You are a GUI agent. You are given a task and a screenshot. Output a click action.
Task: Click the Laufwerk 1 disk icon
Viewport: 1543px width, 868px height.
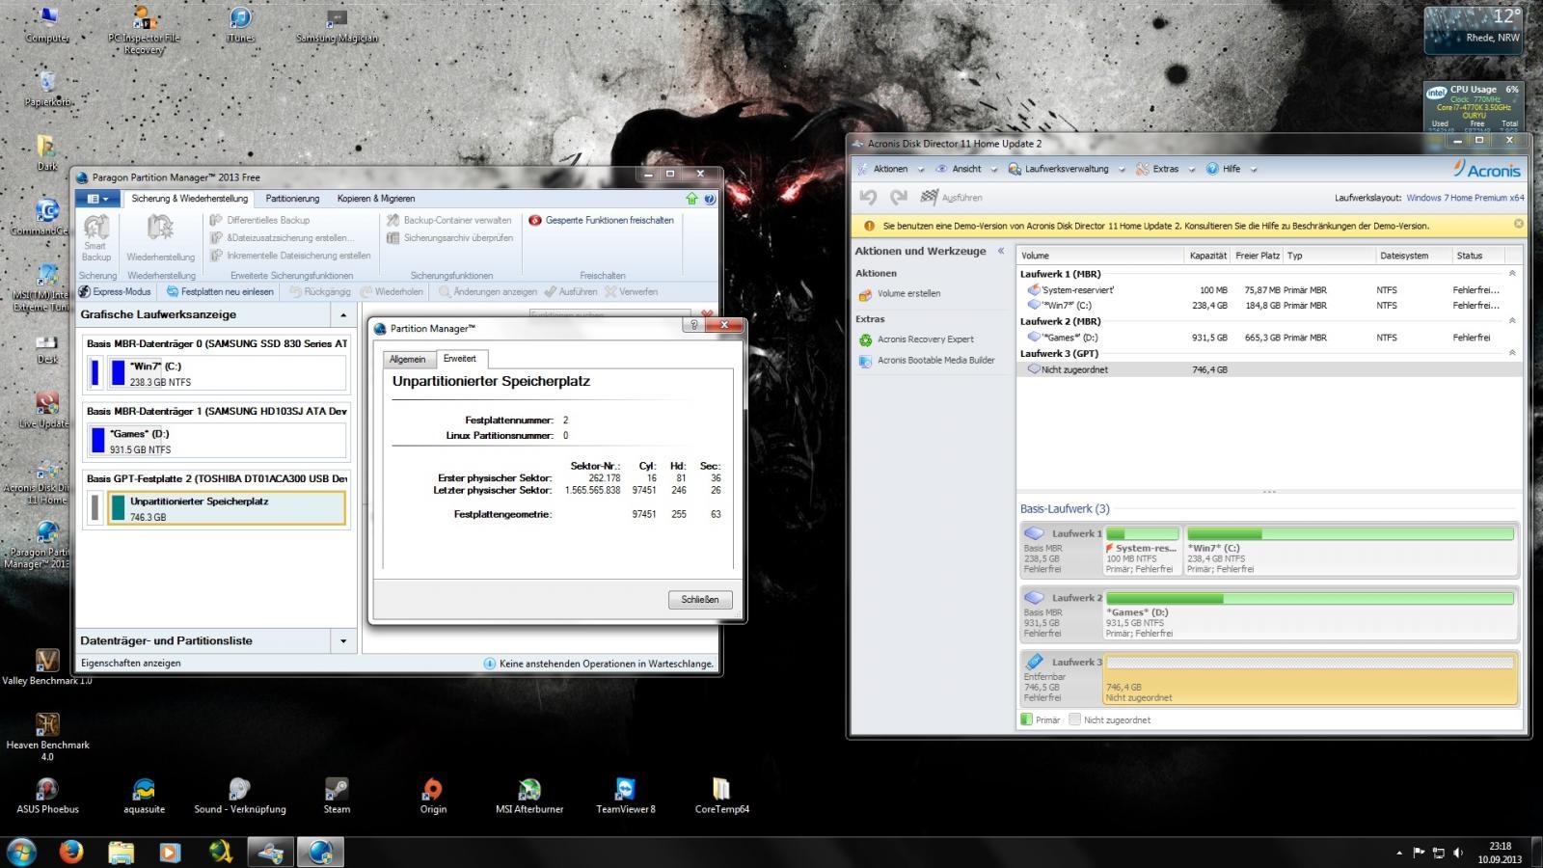1035,533
